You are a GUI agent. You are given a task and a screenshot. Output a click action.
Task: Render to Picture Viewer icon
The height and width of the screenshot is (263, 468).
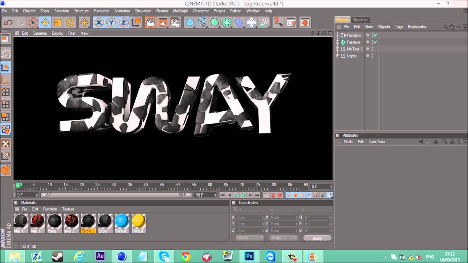point(163,23)
